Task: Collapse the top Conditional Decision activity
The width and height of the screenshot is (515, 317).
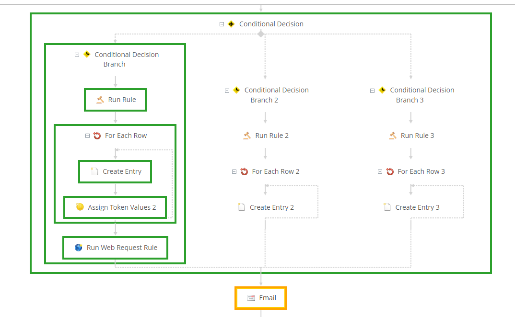Action: [222, 24]
